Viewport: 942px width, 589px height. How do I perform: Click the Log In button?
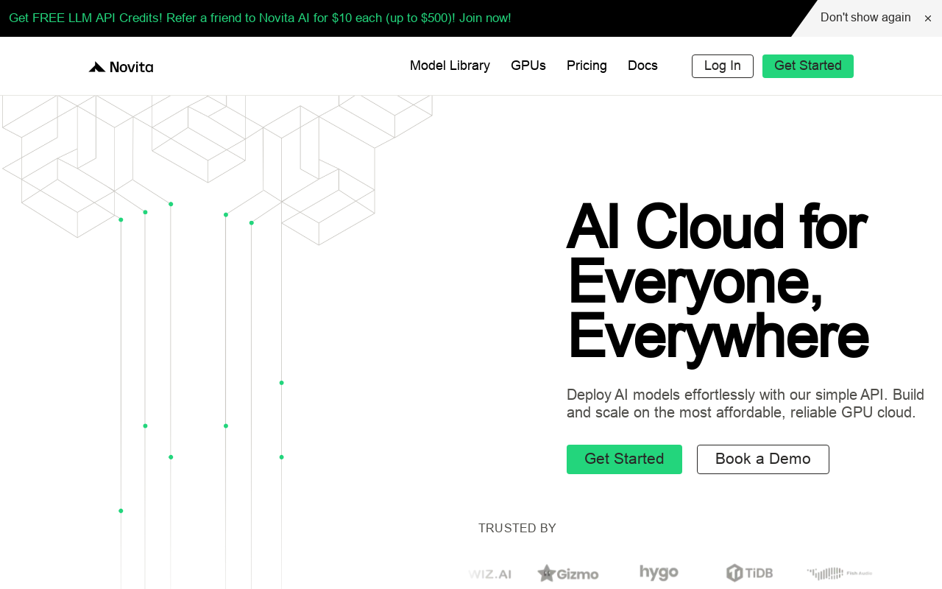[x=723, y=66]
